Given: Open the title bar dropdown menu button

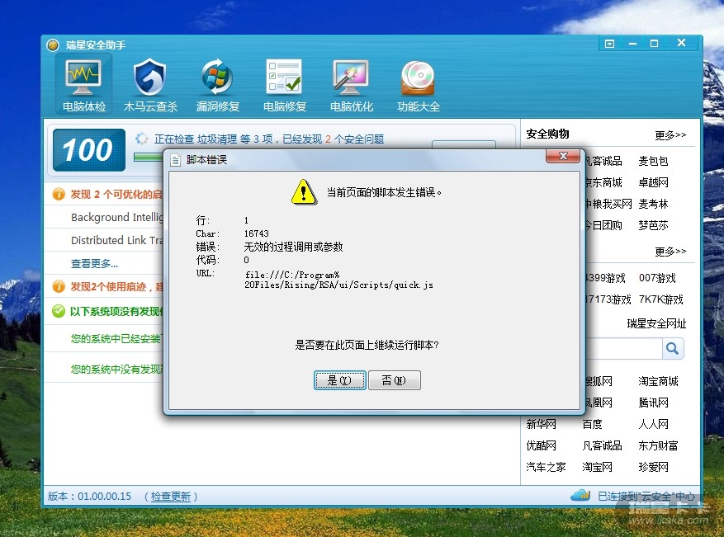Looking at the screenshot, I should pyautogui.click(x=609, y=44).
